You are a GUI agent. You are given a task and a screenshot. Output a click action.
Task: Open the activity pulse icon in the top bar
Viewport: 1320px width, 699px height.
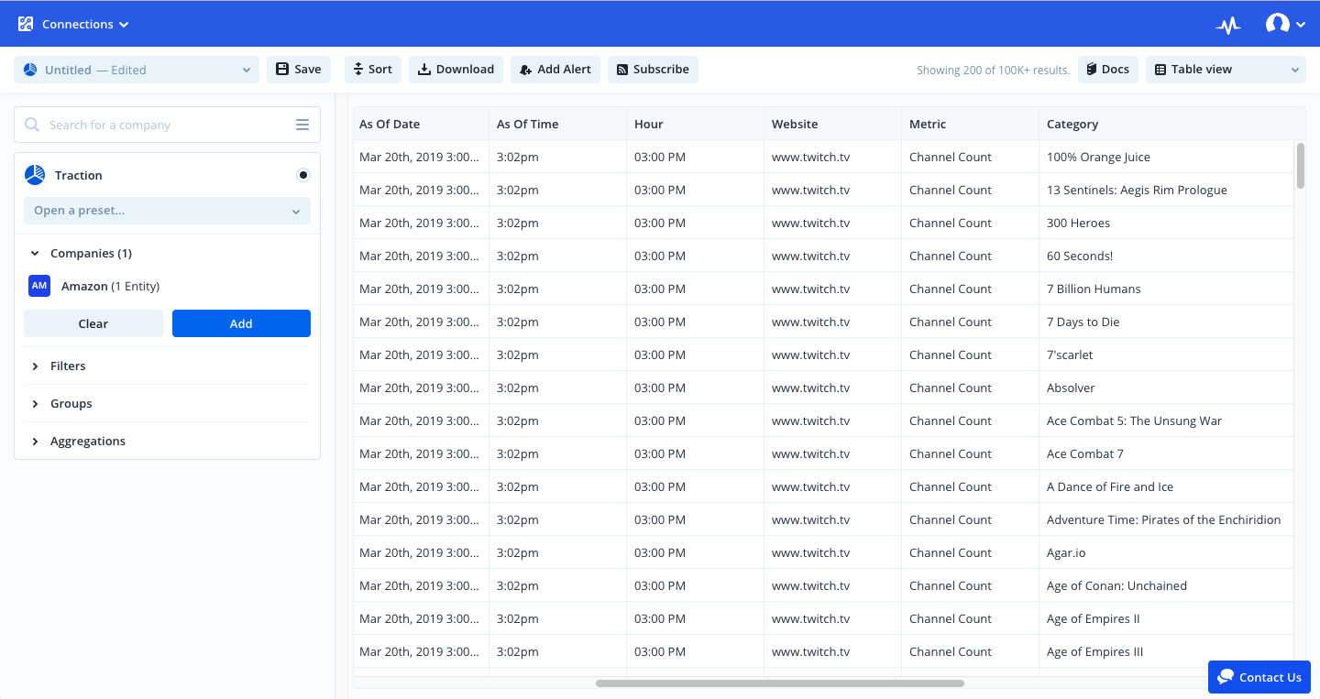1228,23
